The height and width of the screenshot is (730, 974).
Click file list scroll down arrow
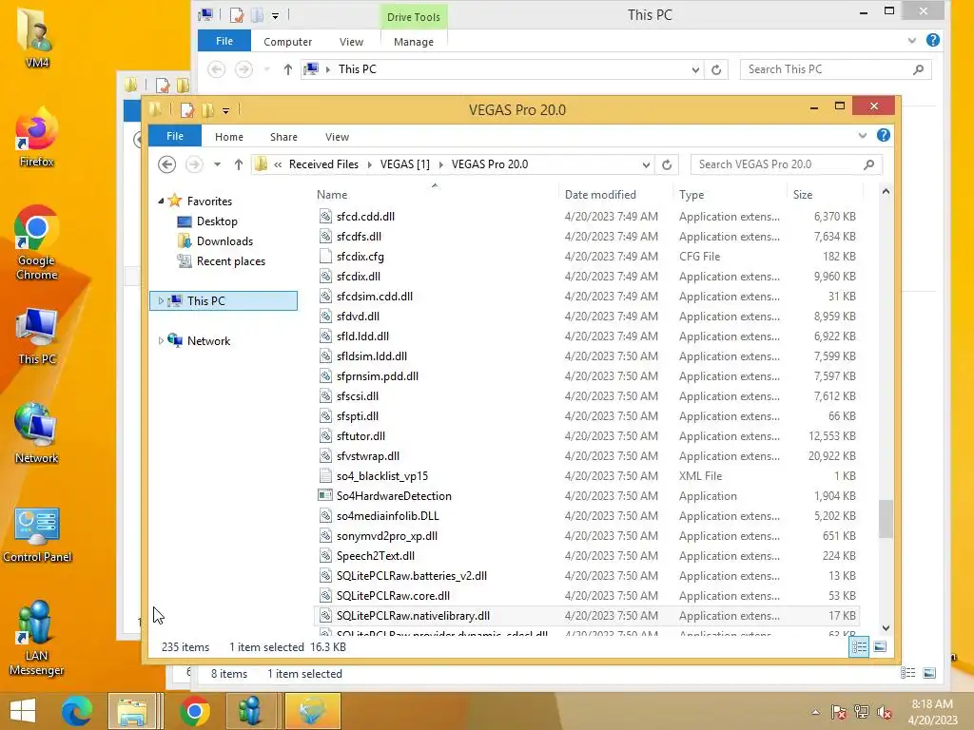click(x=886, y=628)
